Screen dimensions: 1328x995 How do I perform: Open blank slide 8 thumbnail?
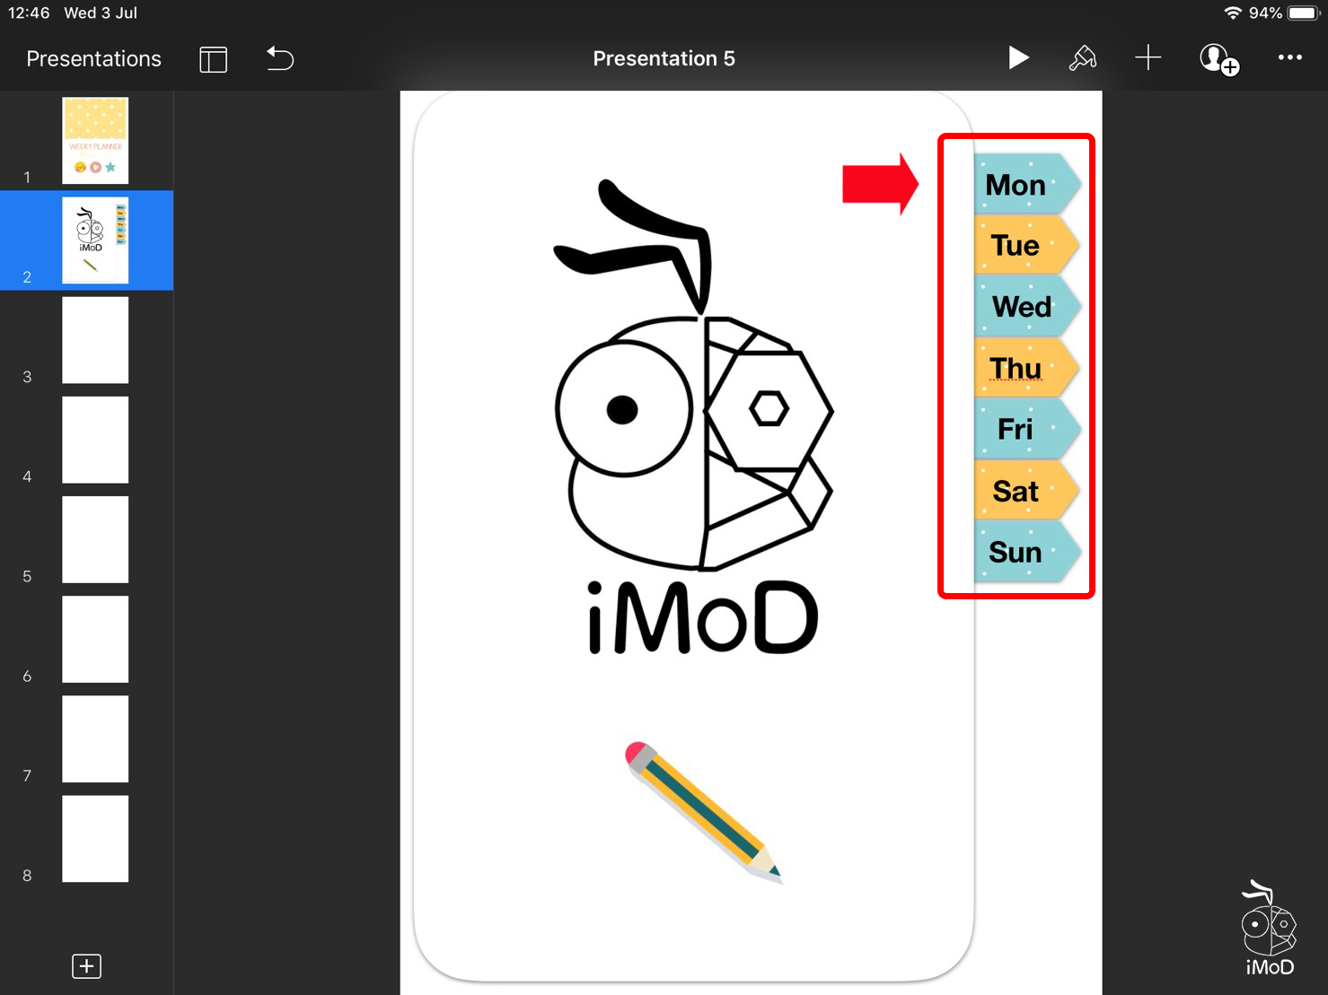(95, 838)
